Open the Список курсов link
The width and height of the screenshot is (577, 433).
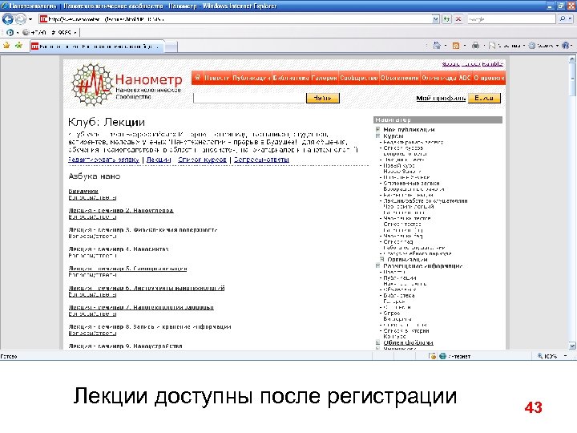click(202, 160)
